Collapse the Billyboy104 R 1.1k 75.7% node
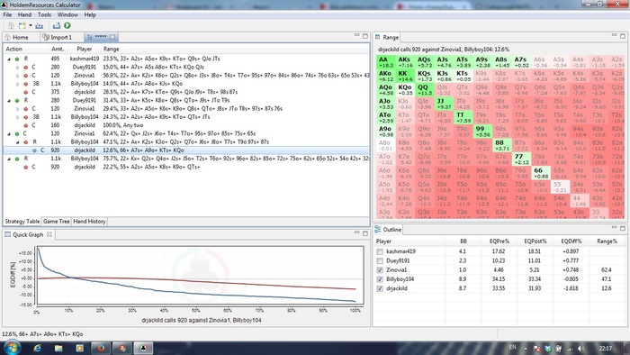Viewport: 630px width, 355px height. 9,159
